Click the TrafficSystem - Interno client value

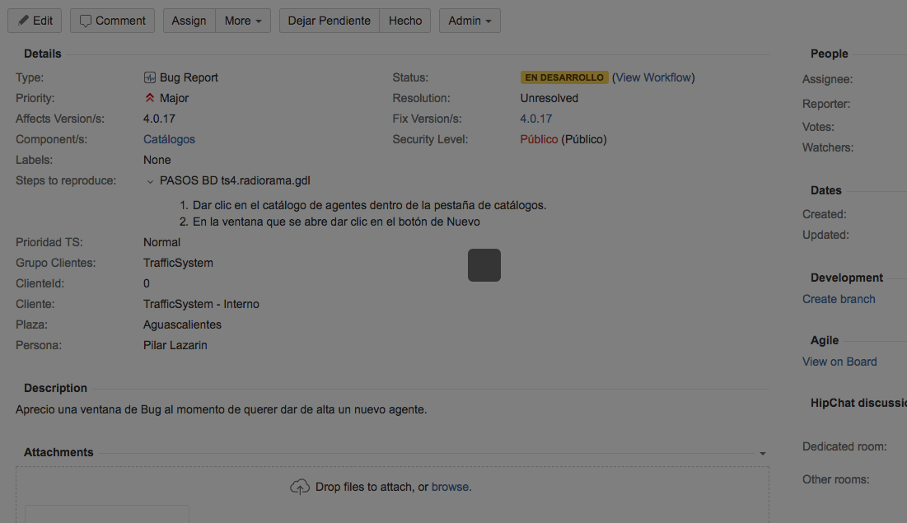[x=201, y=304]
